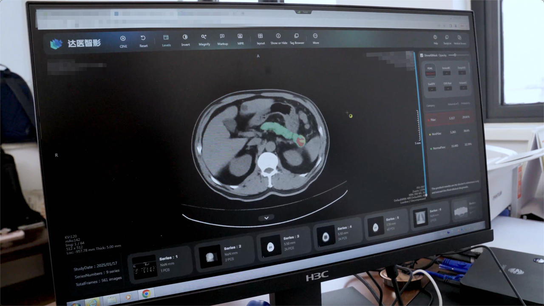This screenshot has width=544, height=306.
Task: Switch to Vertical Screen mode
Action: coord(460,40)
